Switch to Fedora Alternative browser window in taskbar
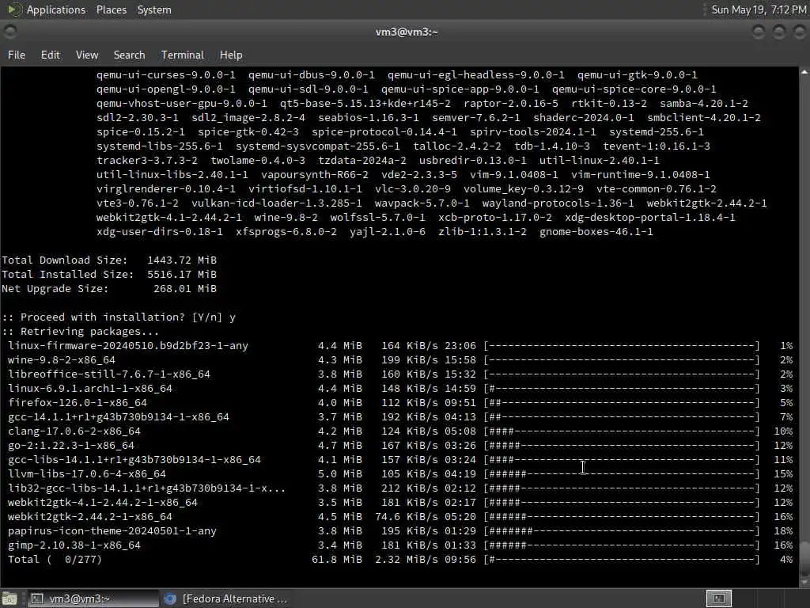Viewport: 810px width, 608px height. point(225,598)
